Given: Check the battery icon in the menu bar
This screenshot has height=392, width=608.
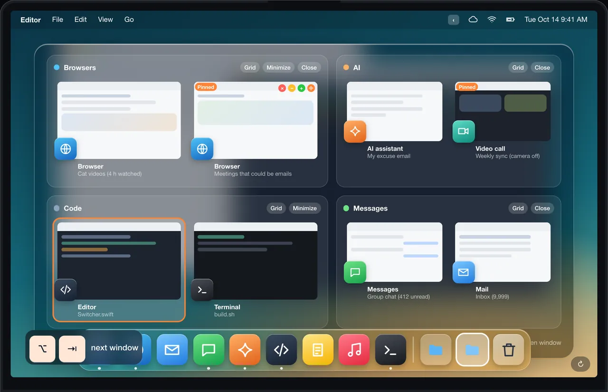Looking at the screenshot, I should 510,19.
